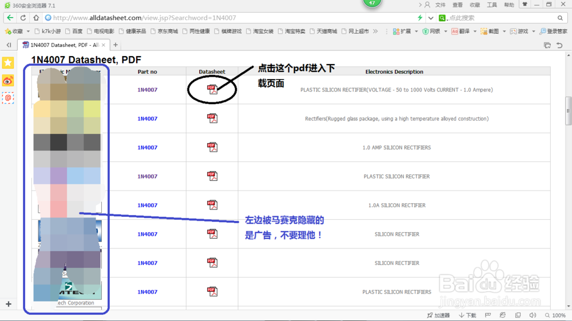The image size is (572, 321).
Task: Open PDF for 1.0 AMP SILICON RECTIFIERS row
Action: (212, 147)
